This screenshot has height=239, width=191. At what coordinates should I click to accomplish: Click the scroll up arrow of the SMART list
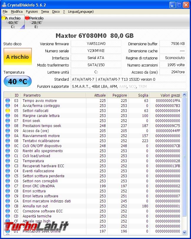184,95
